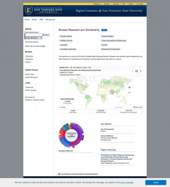Zoom out on the world map
170x187 pixels.
click(129, 93)
